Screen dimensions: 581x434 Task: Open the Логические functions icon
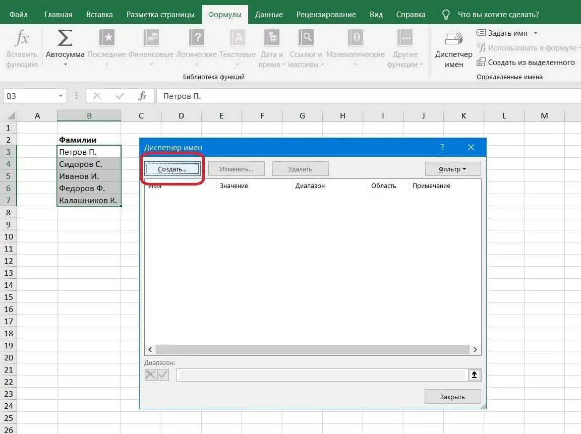196,38
